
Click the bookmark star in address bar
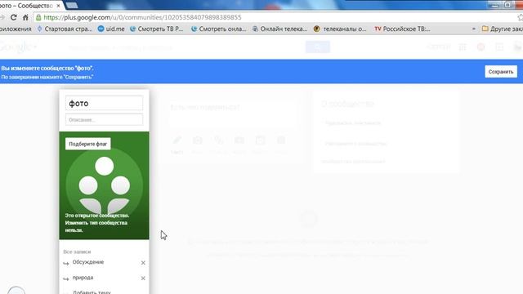(x=521, y=17)
